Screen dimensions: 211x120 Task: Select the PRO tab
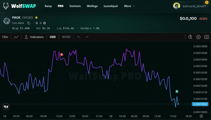(x=61, y=6)
